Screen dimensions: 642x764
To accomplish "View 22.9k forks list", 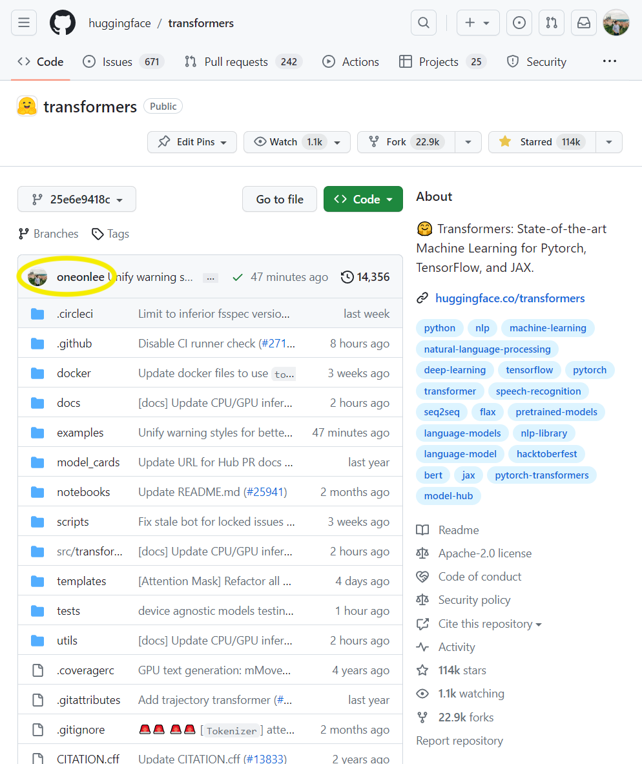I will (466, 718).
